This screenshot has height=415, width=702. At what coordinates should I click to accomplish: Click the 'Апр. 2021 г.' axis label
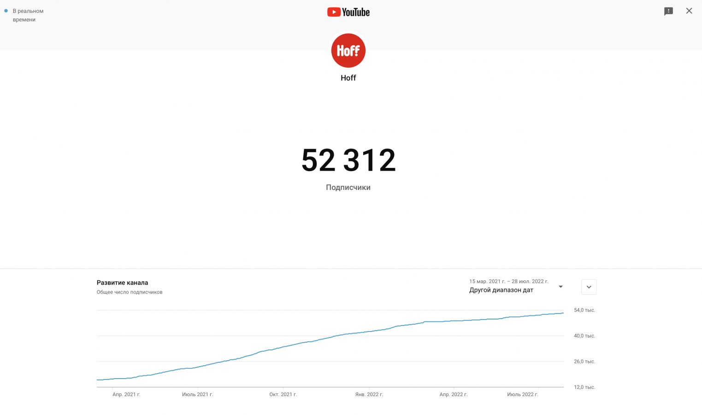pos(126,395)
